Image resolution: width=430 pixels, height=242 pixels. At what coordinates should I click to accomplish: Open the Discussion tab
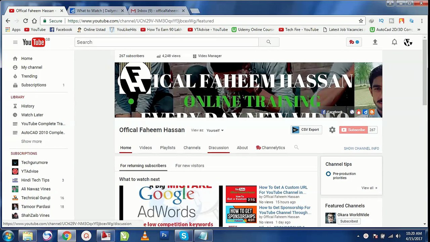(x=218, y=148)
